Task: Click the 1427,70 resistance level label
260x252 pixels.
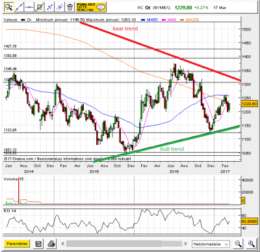Action: [x=10, y=46]
